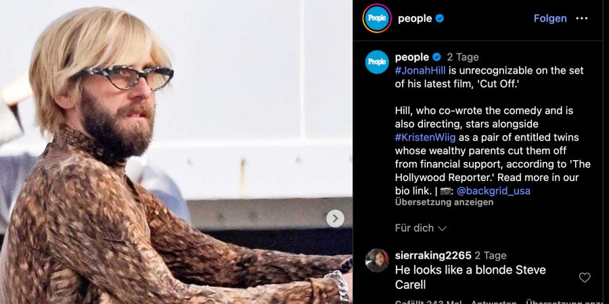The image size is (609, 304).
Task: Open sierraking2265's profile avatar
Action: 377,260
